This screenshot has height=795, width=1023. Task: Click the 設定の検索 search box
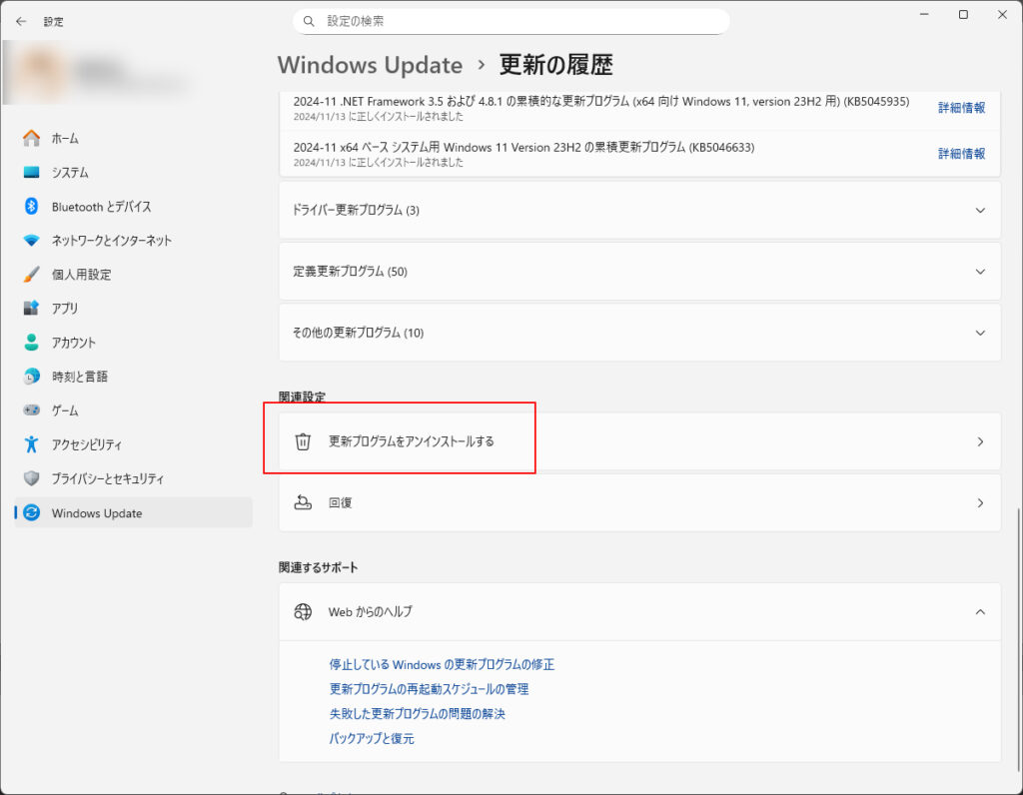[510, 21]
